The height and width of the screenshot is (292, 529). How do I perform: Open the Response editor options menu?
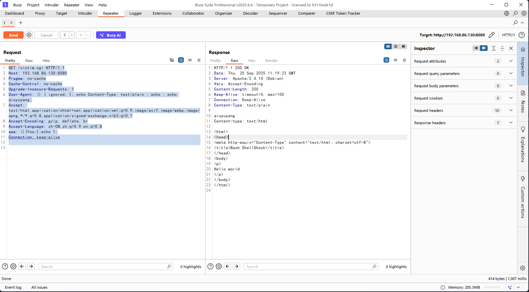405,60
